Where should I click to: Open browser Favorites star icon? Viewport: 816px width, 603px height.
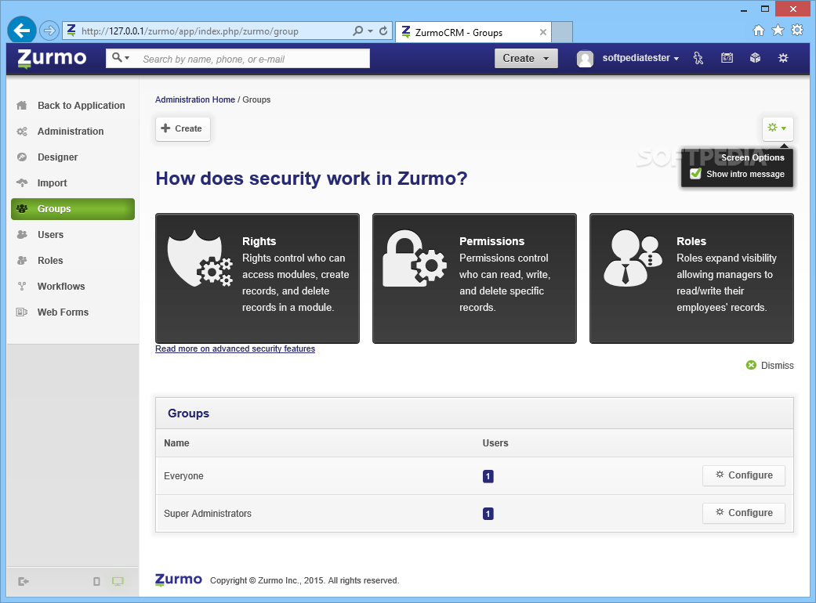click(x=778, y=30)
